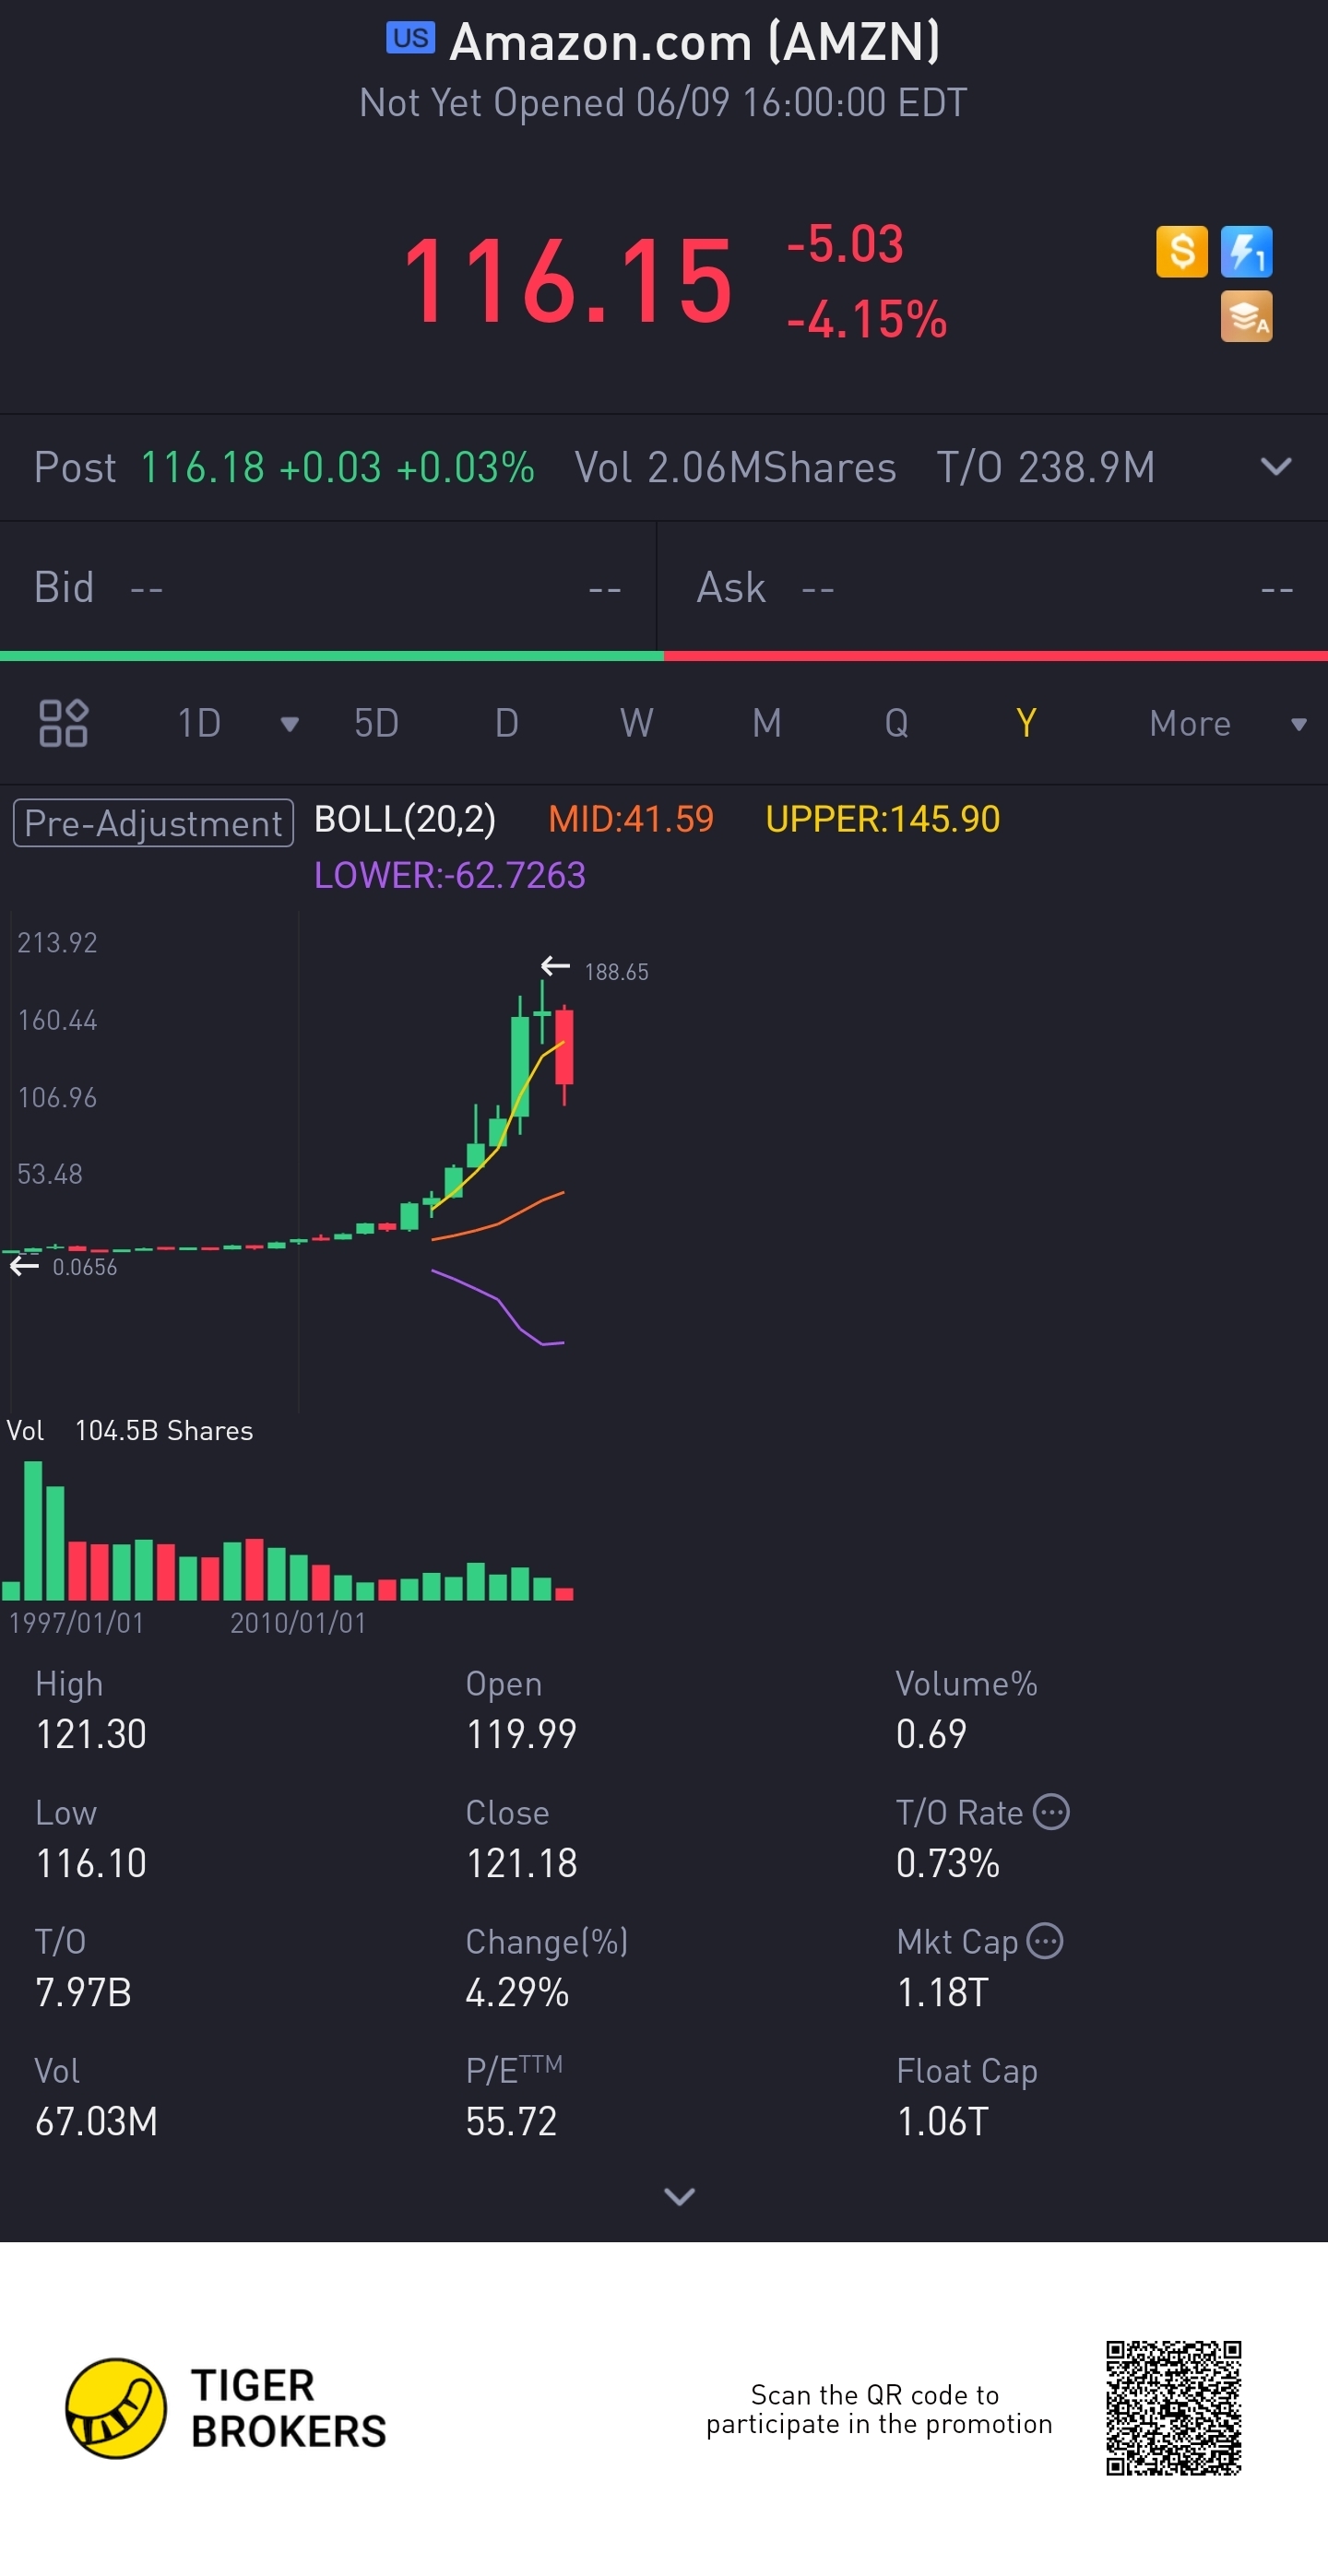Select the M monthly chart tab
This screenshot has width=1328, height=2576.
(767, 723)
